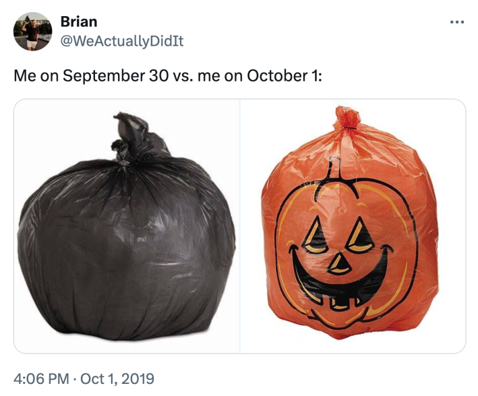Open the display name Brian
Image resolution: width=478 pixels, height=396 pixels.
79,22
